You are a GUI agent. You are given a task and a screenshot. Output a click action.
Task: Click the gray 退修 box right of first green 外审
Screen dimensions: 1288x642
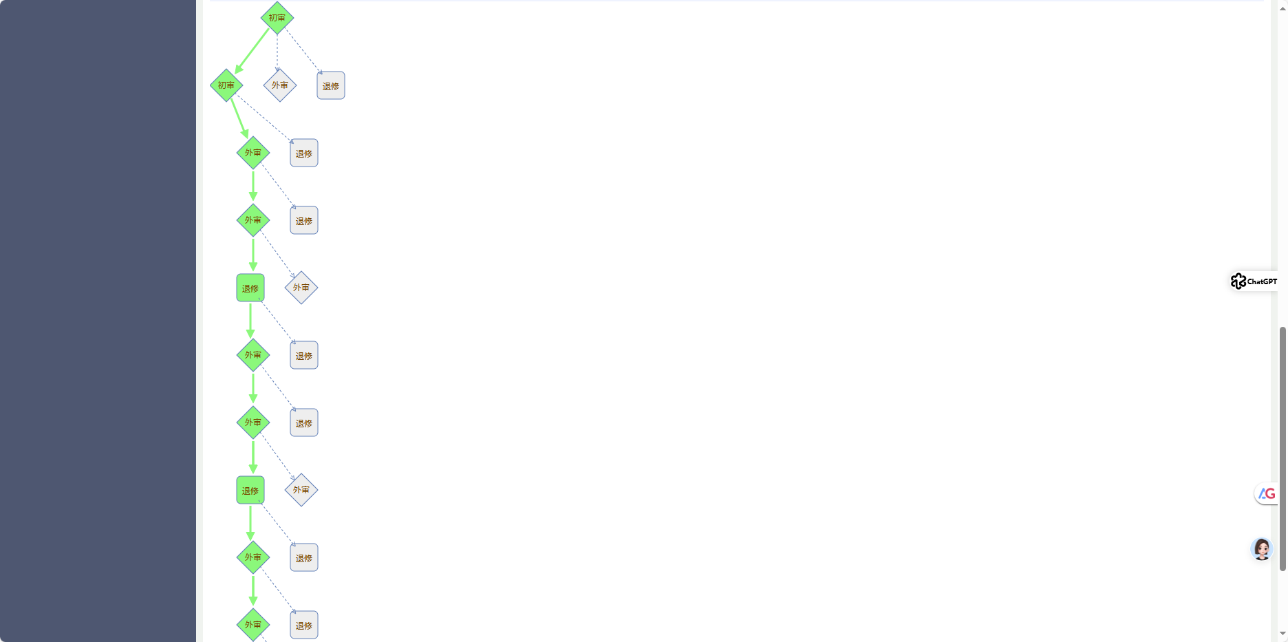pyautogui.click(x=304, y=153)
